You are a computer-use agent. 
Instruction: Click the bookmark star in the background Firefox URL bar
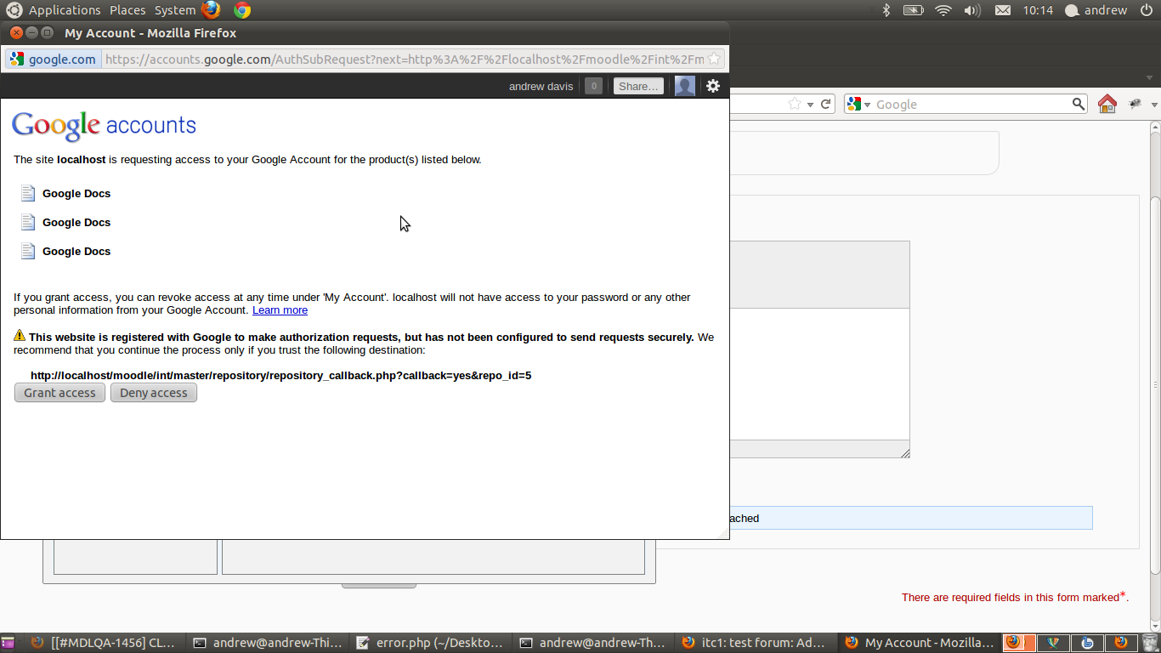pyautogui.click(x=794, y=104)
